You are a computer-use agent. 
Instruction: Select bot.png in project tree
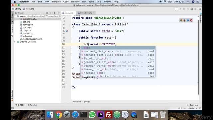(x=26, y=22)
